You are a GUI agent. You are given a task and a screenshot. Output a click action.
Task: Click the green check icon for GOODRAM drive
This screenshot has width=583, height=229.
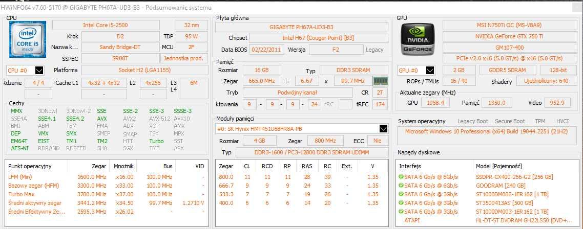(401, 185)
